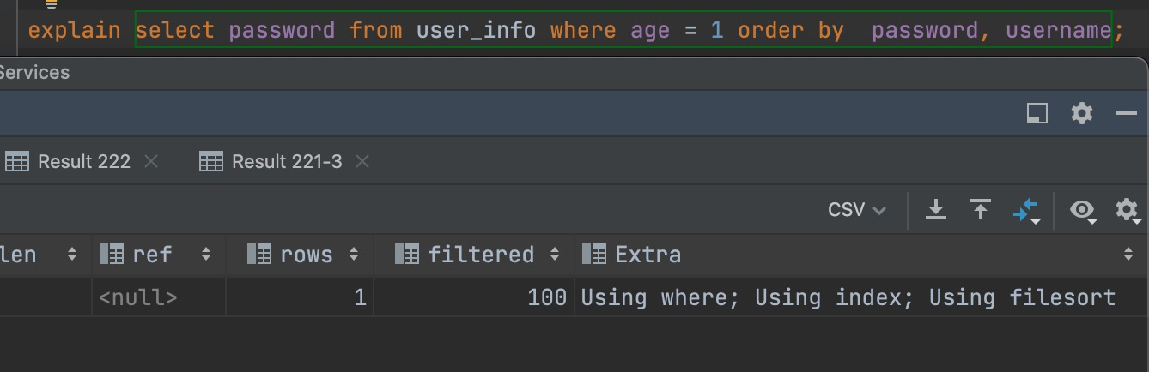Open the CSV format dropdown

pyautogui.click(x=856, y=210)
